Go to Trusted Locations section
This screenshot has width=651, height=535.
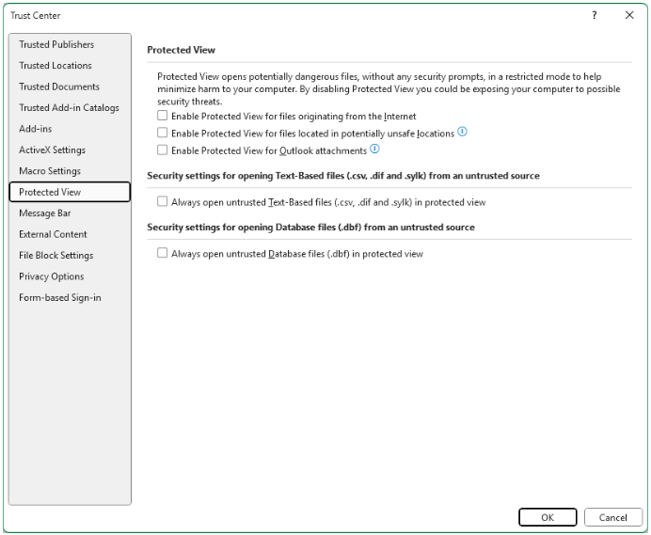click(56, 66)
